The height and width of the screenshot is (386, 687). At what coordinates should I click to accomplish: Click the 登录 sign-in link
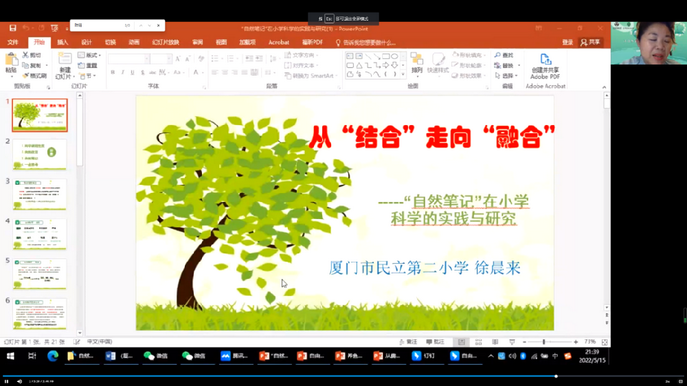[567, 43]
